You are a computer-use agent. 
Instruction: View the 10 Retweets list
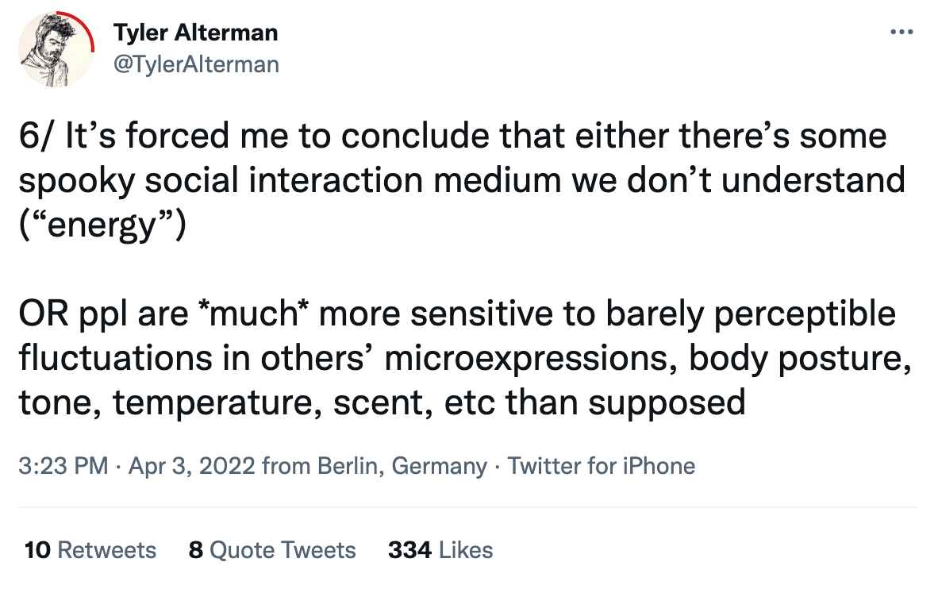click(90, 549)
